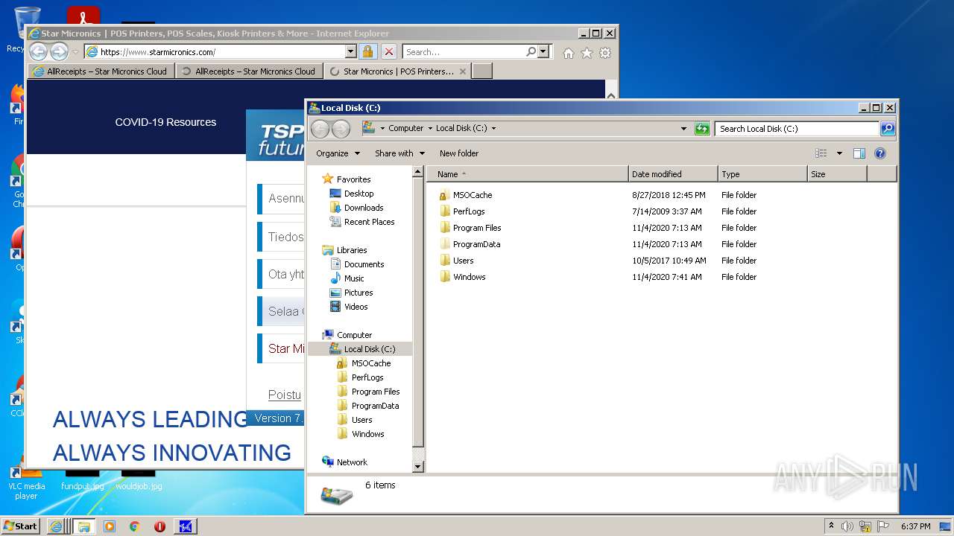Open IE search provider dropdown
Viewport: 954px width, 536px height.
point(543,52)
